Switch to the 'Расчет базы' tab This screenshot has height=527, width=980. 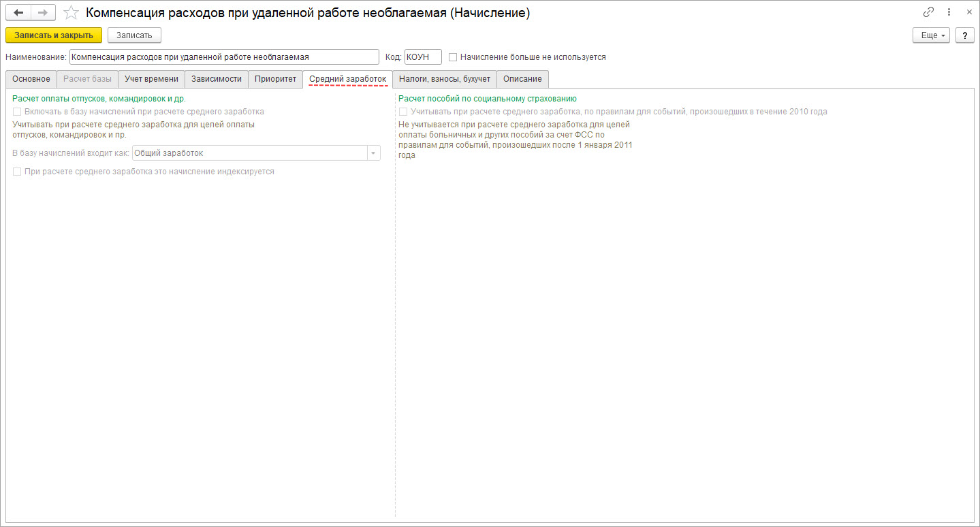point(87,79)
